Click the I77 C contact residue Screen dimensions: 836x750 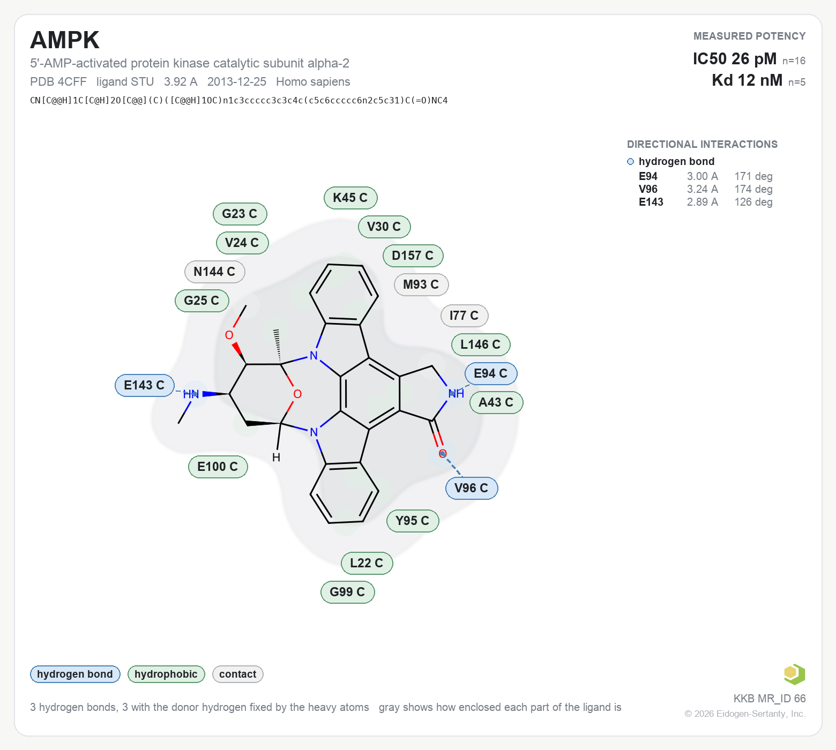tap(465, 316)
